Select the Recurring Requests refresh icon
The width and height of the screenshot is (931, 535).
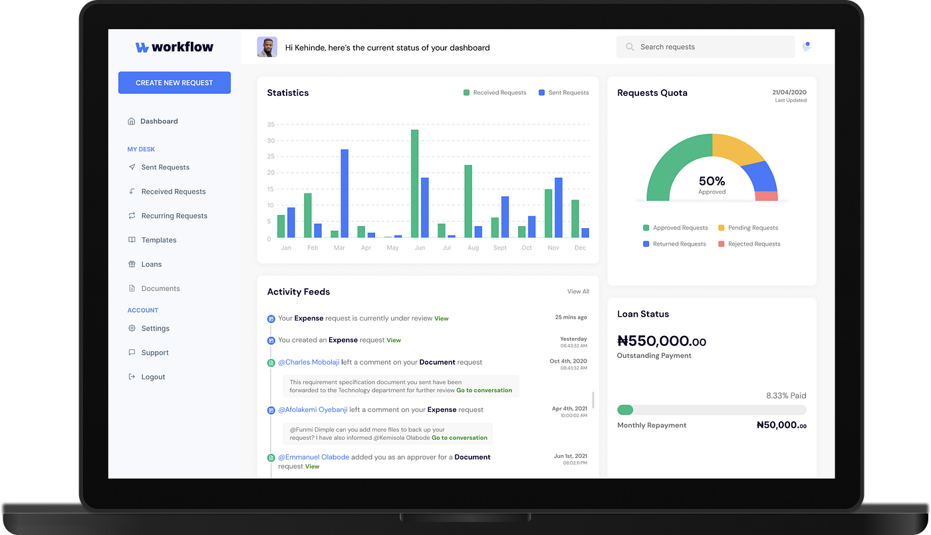(x=132, y=216)
